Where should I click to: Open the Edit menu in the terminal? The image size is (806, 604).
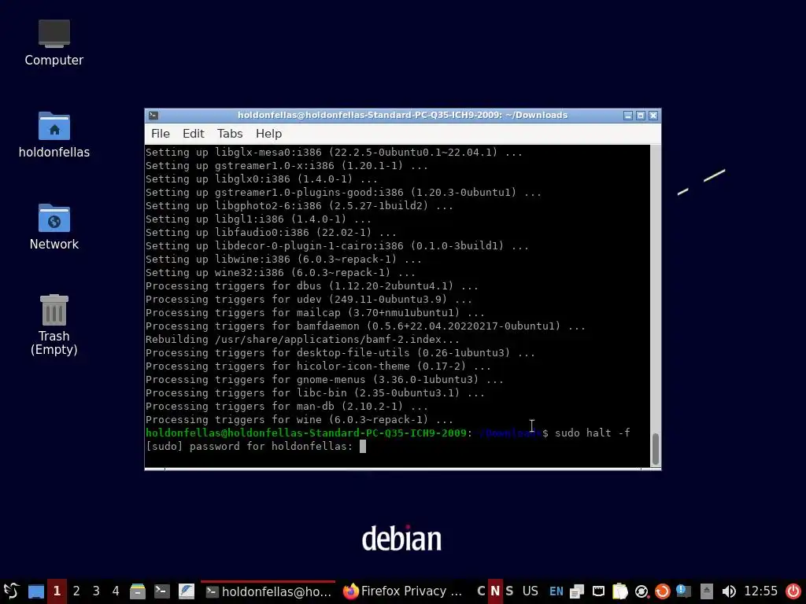coord(194,134)
